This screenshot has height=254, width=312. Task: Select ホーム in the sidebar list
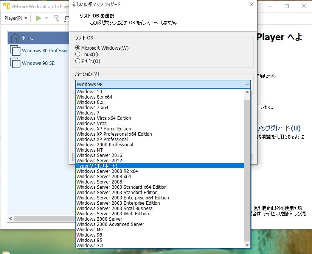click(28, 38)
